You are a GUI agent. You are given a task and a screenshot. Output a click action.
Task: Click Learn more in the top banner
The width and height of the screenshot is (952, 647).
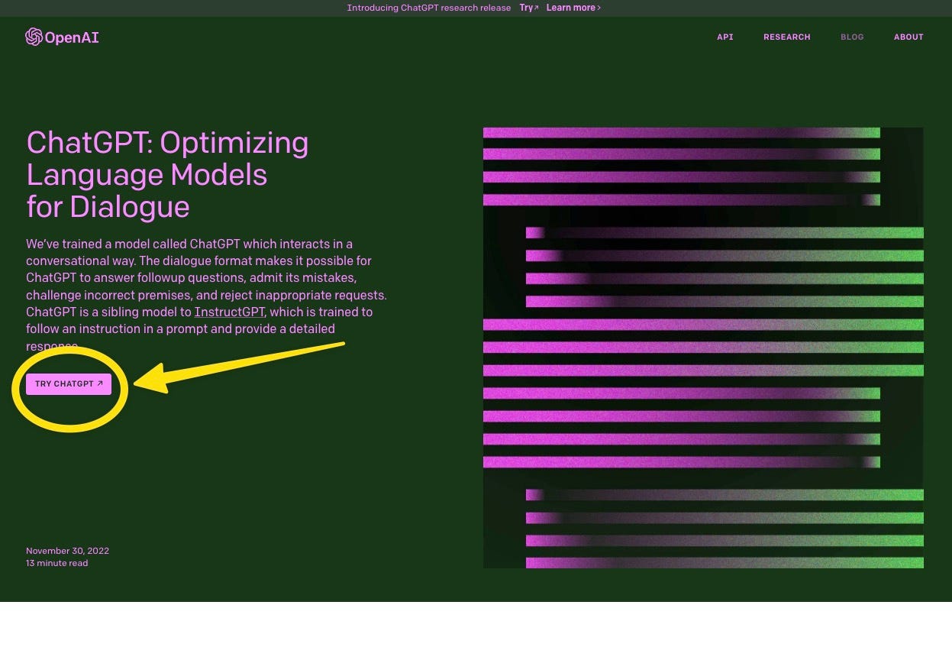coord(573,8)
